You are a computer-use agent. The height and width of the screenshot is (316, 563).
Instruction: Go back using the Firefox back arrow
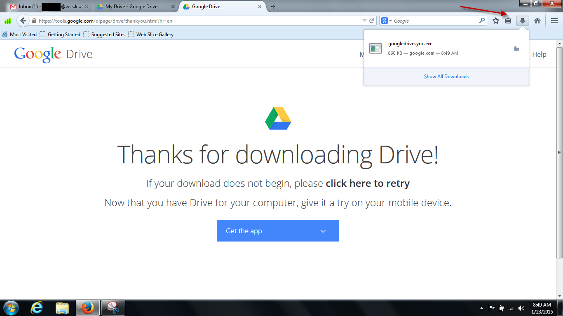coord(23,21)
